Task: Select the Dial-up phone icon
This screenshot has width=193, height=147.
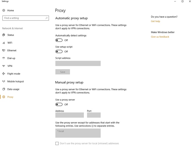Action: 4,58
